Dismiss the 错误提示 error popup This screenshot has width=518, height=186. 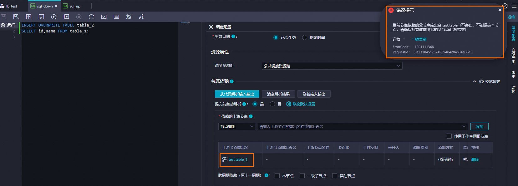(500, 10)
